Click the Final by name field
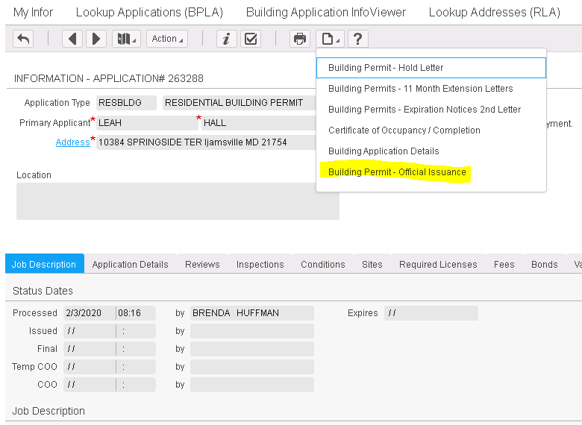Viewport: 582px width, 425px height. (x=252, y=349)
